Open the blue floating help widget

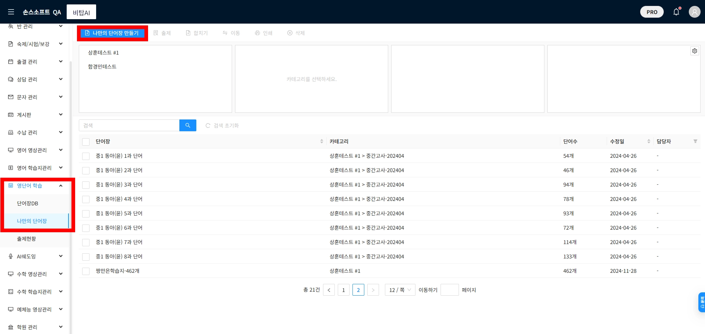(x=702, y=302)
